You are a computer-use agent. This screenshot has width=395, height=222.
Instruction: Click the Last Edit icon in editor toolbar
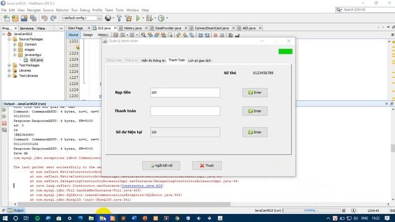pos(115,35)
